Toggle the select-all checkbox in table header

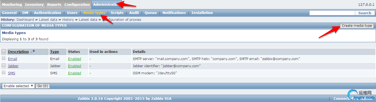(x=4, y=51)
